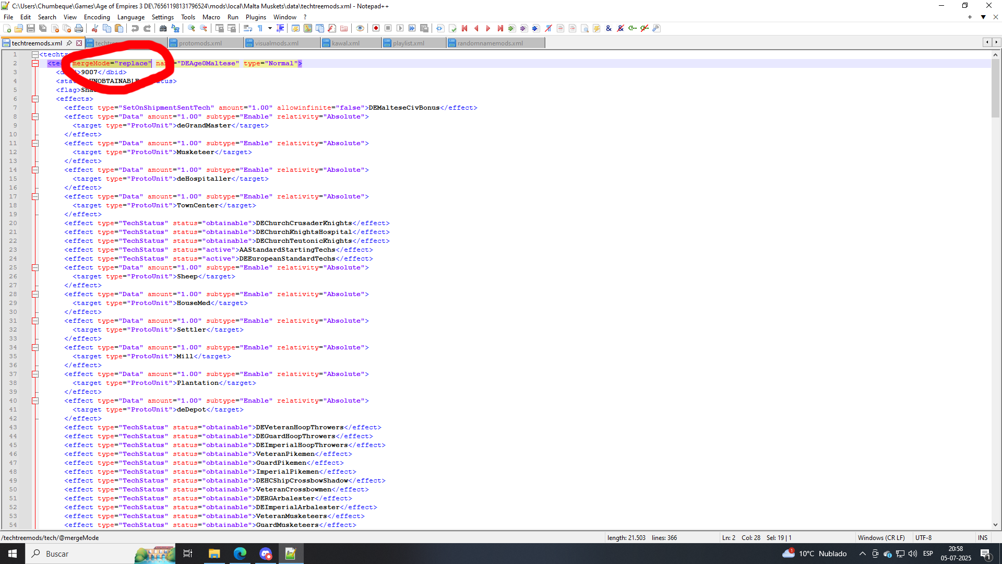Start macro recording with red dot icon
The image size is (1002, 564).
click(x=376, y=28)
